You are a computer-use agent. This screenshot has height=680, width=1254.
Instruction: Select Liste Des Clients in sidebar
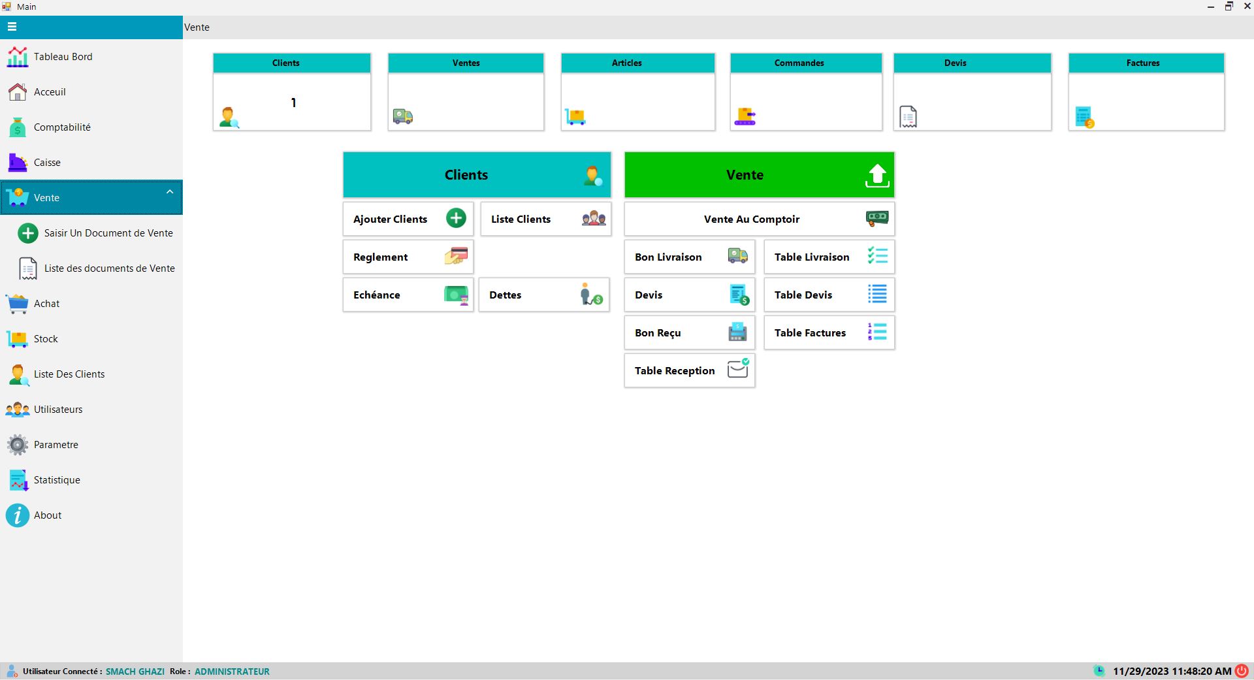[x=91, y=374]
